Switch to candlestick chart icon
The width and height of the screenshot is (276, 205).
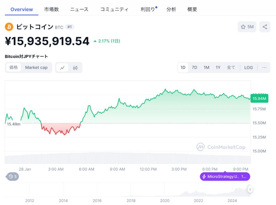tap(75, 68)
